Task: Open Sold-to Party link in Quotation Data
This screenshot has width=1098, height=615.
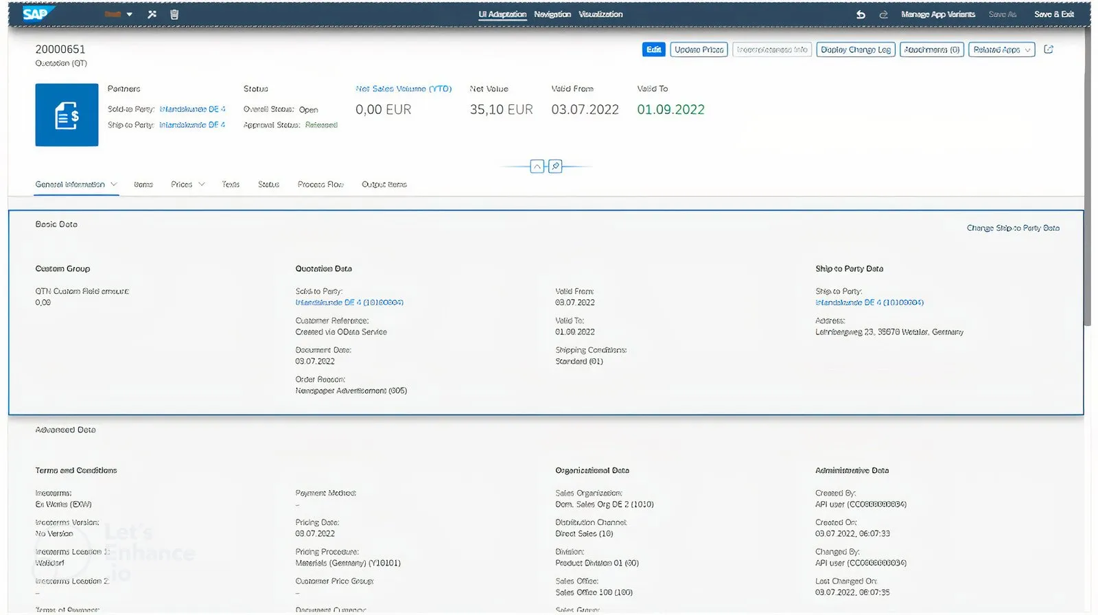Action: (x=349, y=302)
